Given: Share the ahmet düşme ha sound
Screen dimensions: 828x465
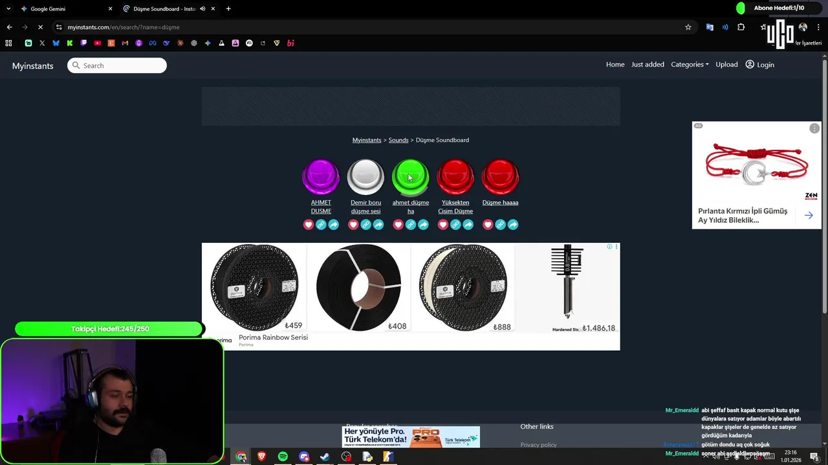Looking at the screenshot, I should click(423, 225).
